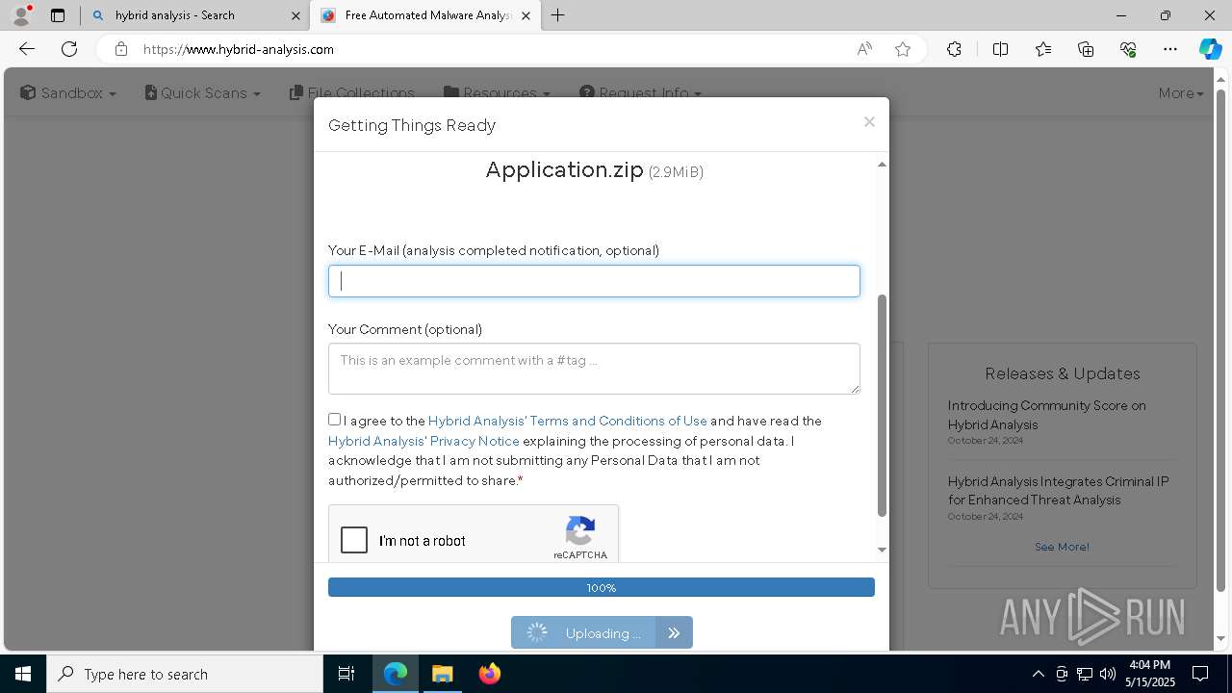Click the page vertical scrollbar
The image size is (1232, 693).
1221,342
